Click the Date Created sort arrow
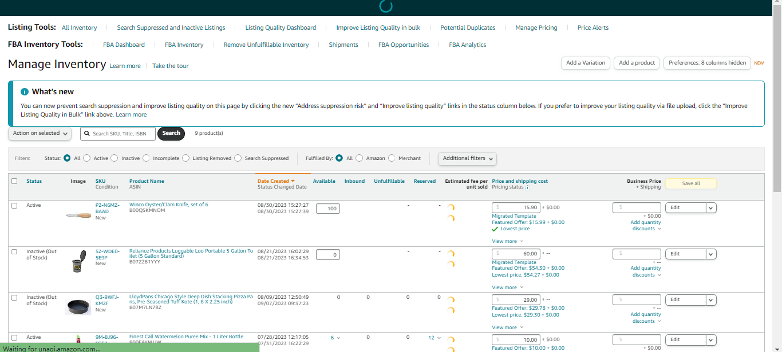Screen dimensions: 782x352 [x=293, y=181]
